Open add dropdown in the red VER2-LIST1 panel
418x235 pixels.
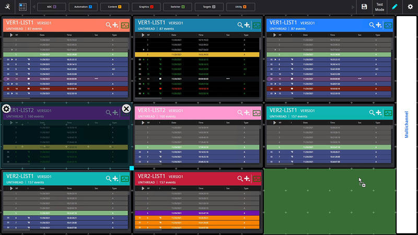pos(247,179)
